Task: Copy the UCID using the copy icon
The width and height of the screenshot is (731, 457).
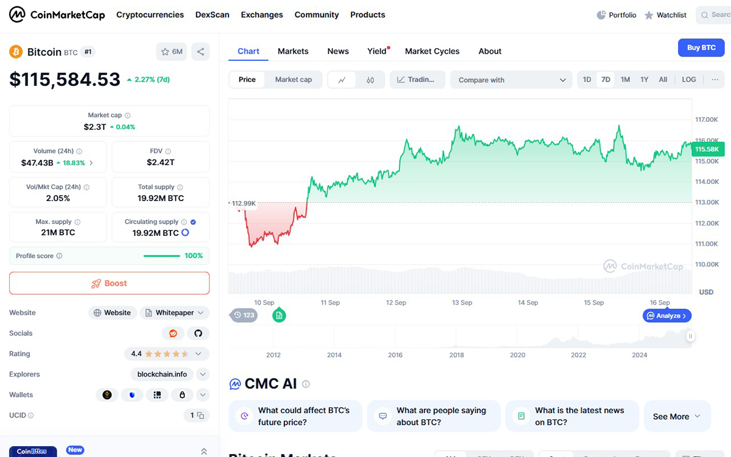Action: [x=202, y=415]
